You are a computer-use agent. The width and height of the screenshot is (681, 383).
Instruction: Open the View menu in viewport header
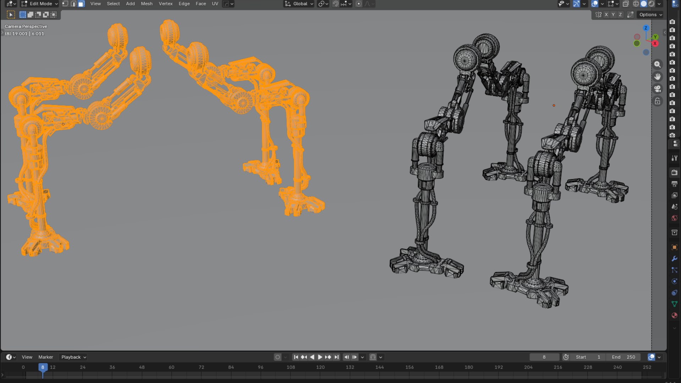[x=95, y=4]
